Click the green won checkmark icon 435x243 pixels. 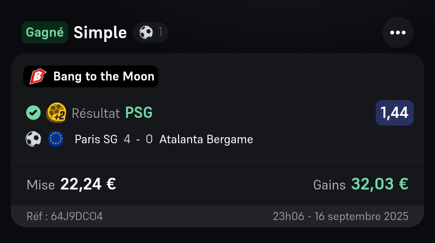pos(33,113)
